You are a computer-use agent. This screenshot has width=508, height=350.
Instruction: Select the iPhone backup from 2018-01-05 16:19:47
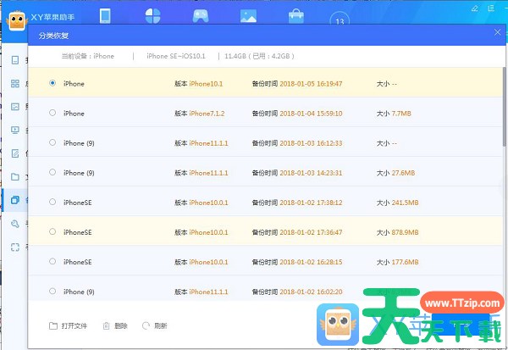[53, 83]
